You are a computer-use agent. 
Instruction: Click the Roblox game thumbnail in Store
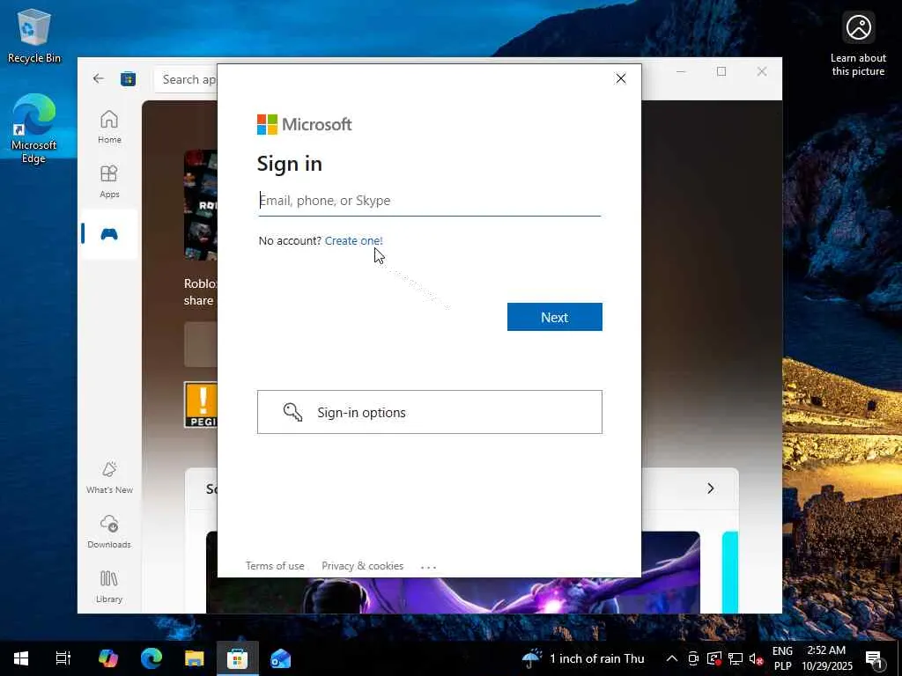point(201,205)
